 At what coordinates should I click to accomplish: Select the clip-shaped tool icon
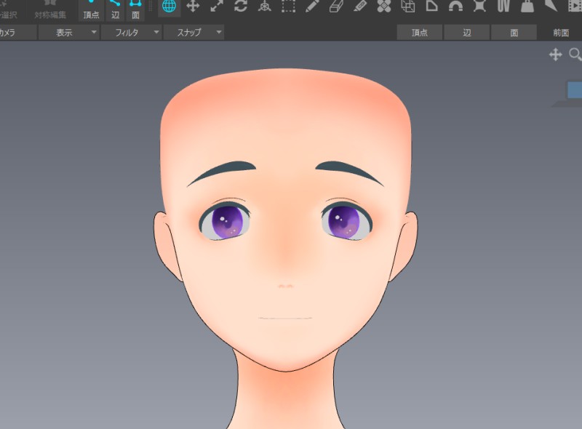[503, 6]
